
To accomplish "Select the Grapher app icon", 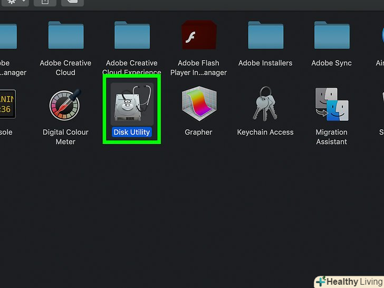I will [x=199, y=104].
